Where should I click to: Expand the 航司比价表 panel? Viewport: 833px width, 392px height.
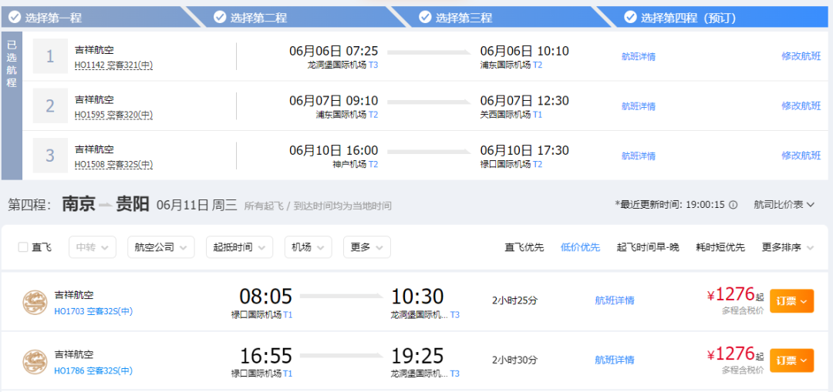[x=784, y=205]
